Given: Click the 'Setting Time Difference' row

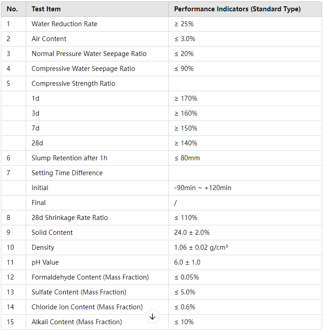Looking at the screenshot, I should (x=161, y=173).
